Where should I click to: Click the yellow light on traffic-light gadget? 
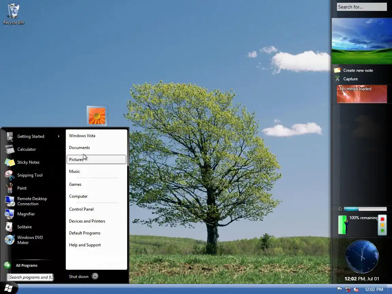pyautogui.click(x=382, y=225)
